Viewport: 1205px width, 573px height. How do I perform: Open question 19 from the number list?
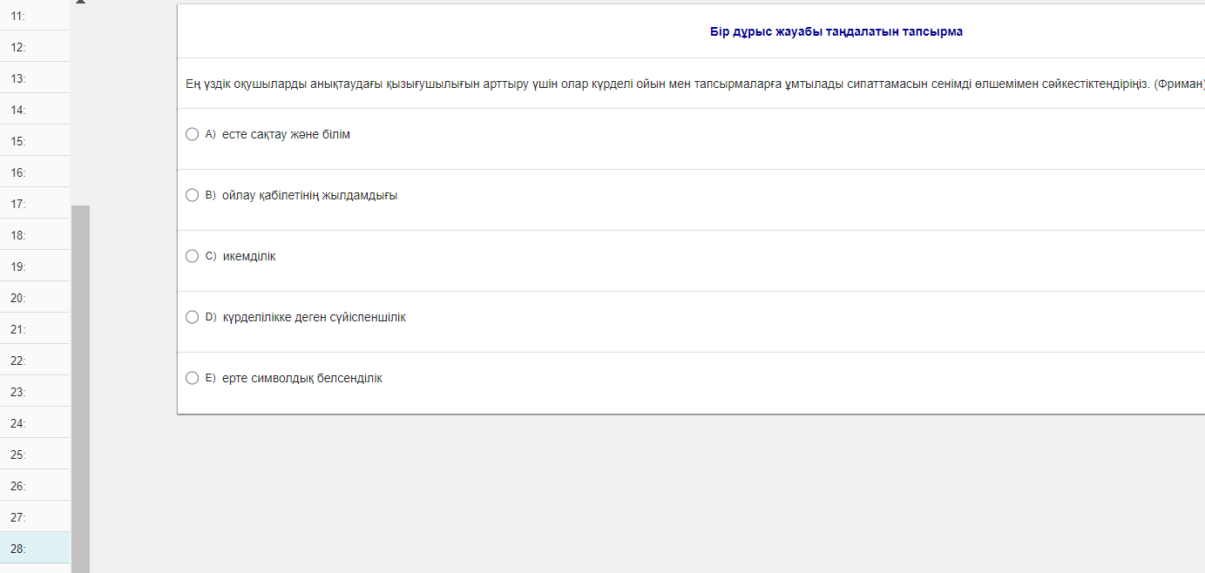pos(35,266)
